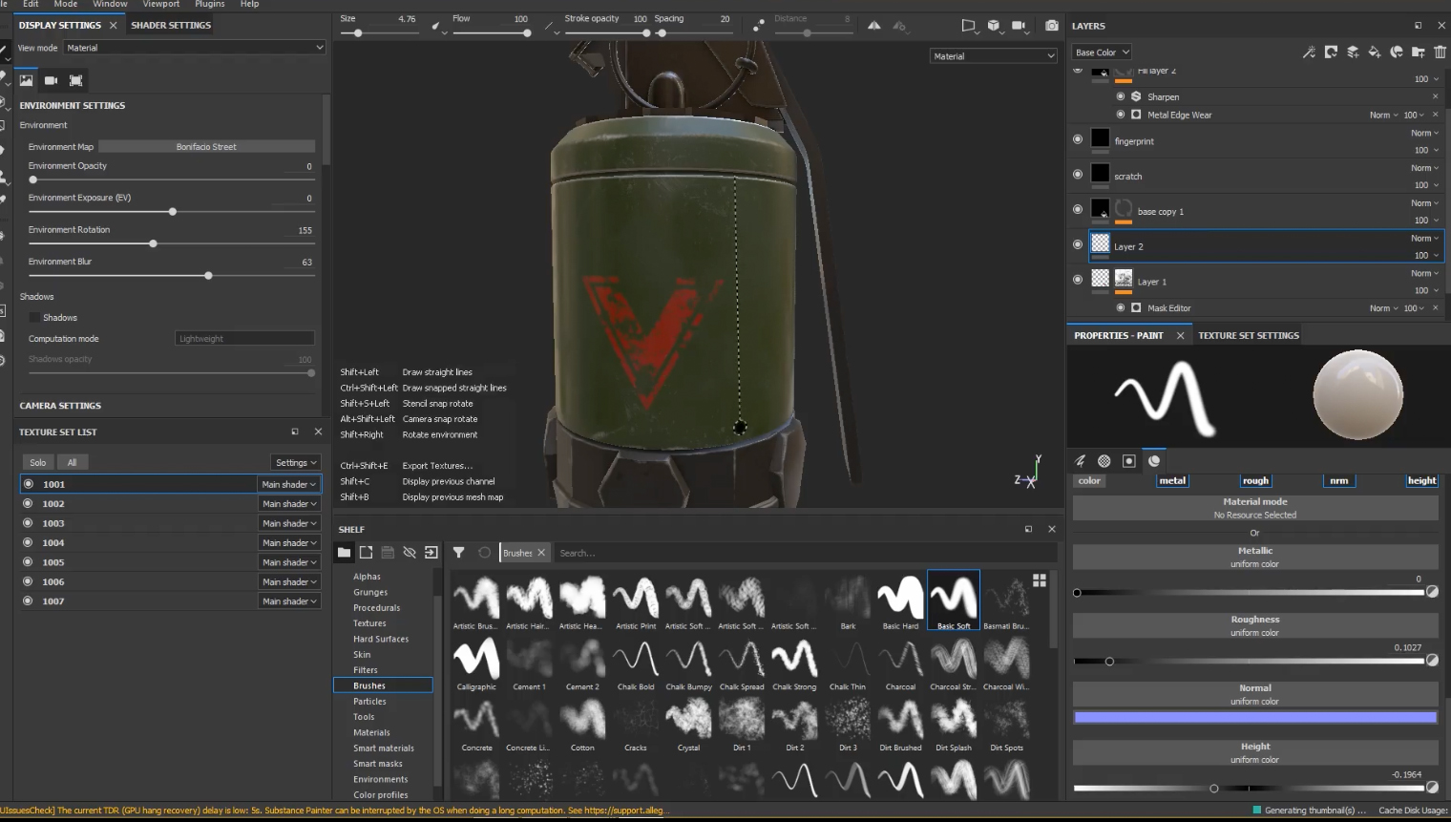Select the texture set 1003 radio button
Image resolution: width=1451 pixels, height=822 pixels.
(28, 523)
